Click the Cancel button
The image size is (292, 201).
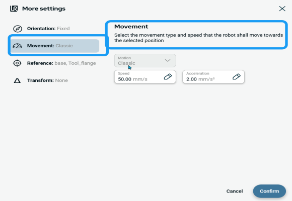click(x=235, y=191)
